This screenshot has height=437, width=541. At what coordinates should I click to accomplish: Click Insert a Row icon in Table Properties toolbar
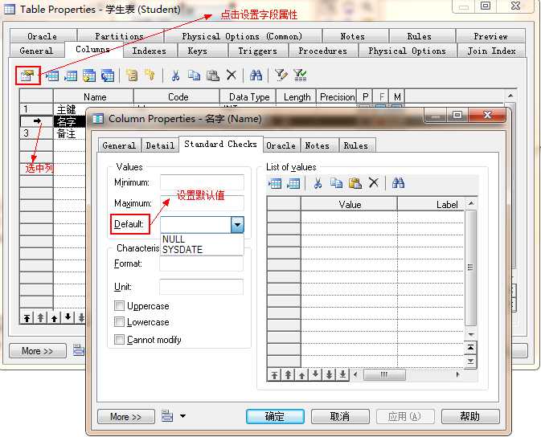(52, 76)
